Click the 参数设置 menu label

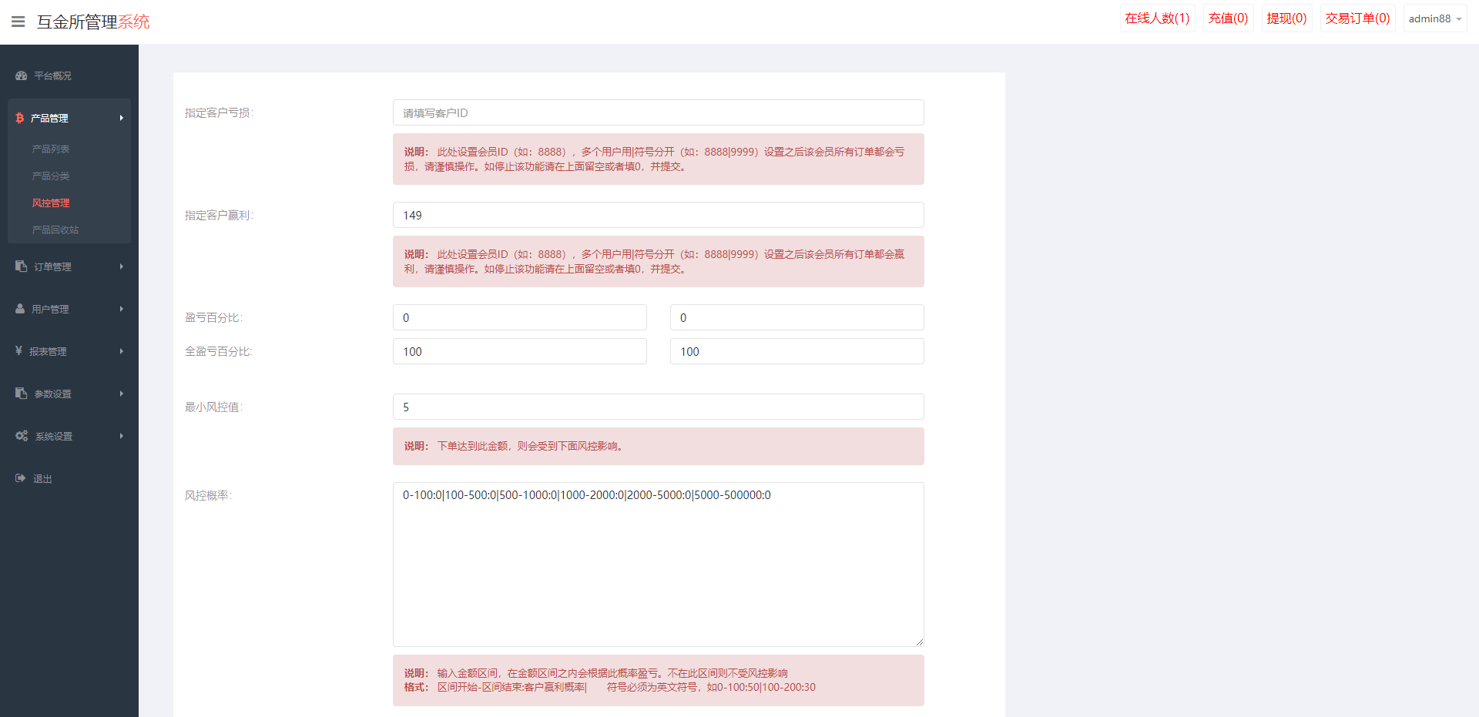point(52,394)
